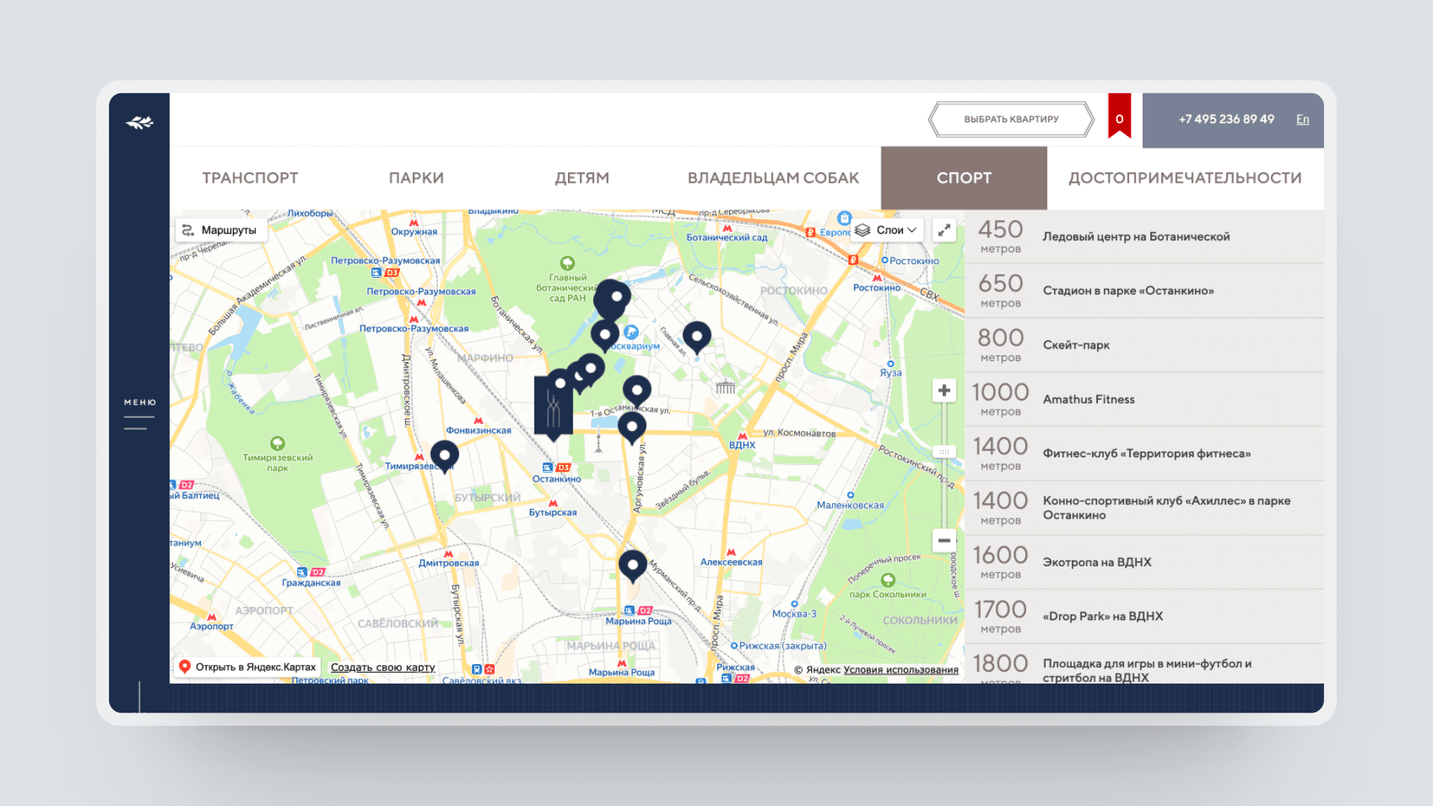
Task: Click the map zoom slider handle
Action: [944, 452]
